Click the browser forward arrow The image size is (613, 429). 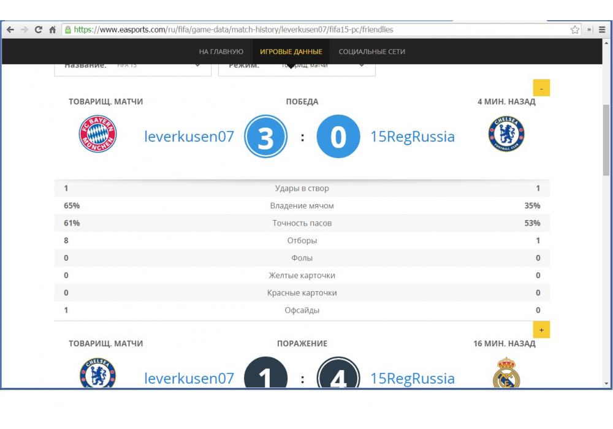[25, 29]
